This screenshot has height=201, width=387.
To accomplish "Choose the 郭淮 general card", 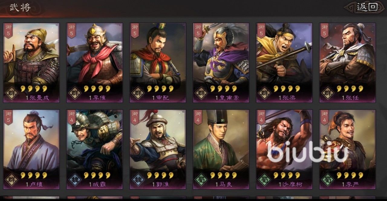I will pyautogui.click(x=158, y=149).
